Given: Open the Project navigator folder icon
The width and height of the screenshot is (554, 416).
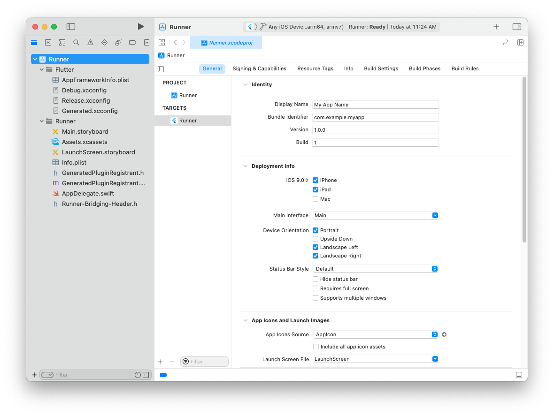Looking at the screenshot, I should tap(34, 42).
